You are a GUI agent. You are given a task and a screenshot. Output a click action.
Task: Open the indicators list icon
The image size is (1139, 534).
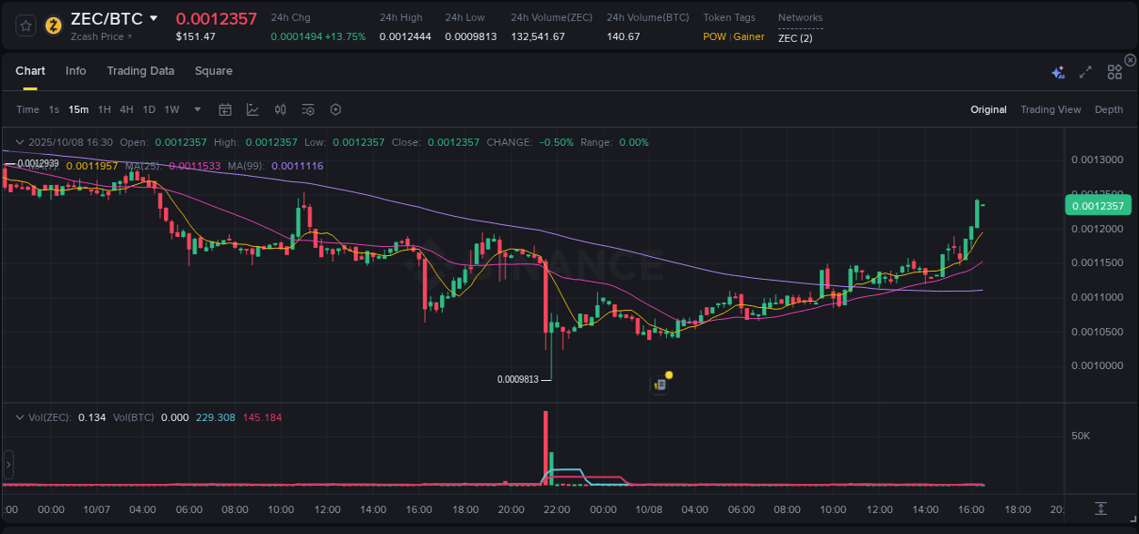(307, 109)
